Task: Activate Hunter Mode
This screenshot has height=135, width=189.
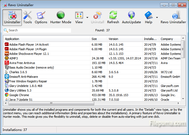Action: pos(61,17)
